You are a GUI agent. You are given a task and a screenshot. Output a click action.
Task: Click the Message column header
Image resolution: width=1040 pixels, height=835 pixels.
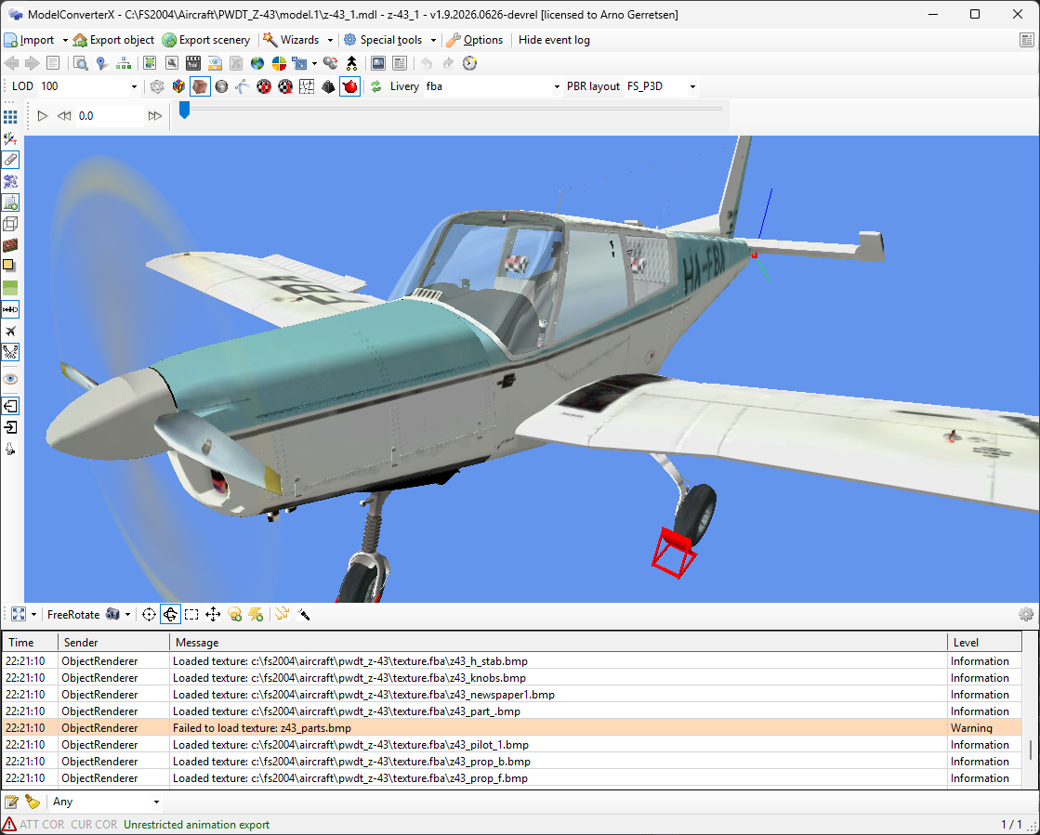pyautogui.click(x=559, y=642)
